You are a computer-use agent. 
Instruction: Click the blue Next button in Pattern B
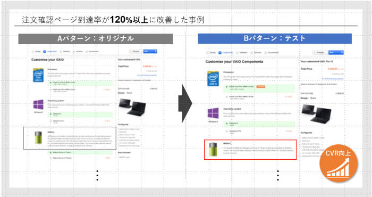pyautogui.click(x=336, y=53)
